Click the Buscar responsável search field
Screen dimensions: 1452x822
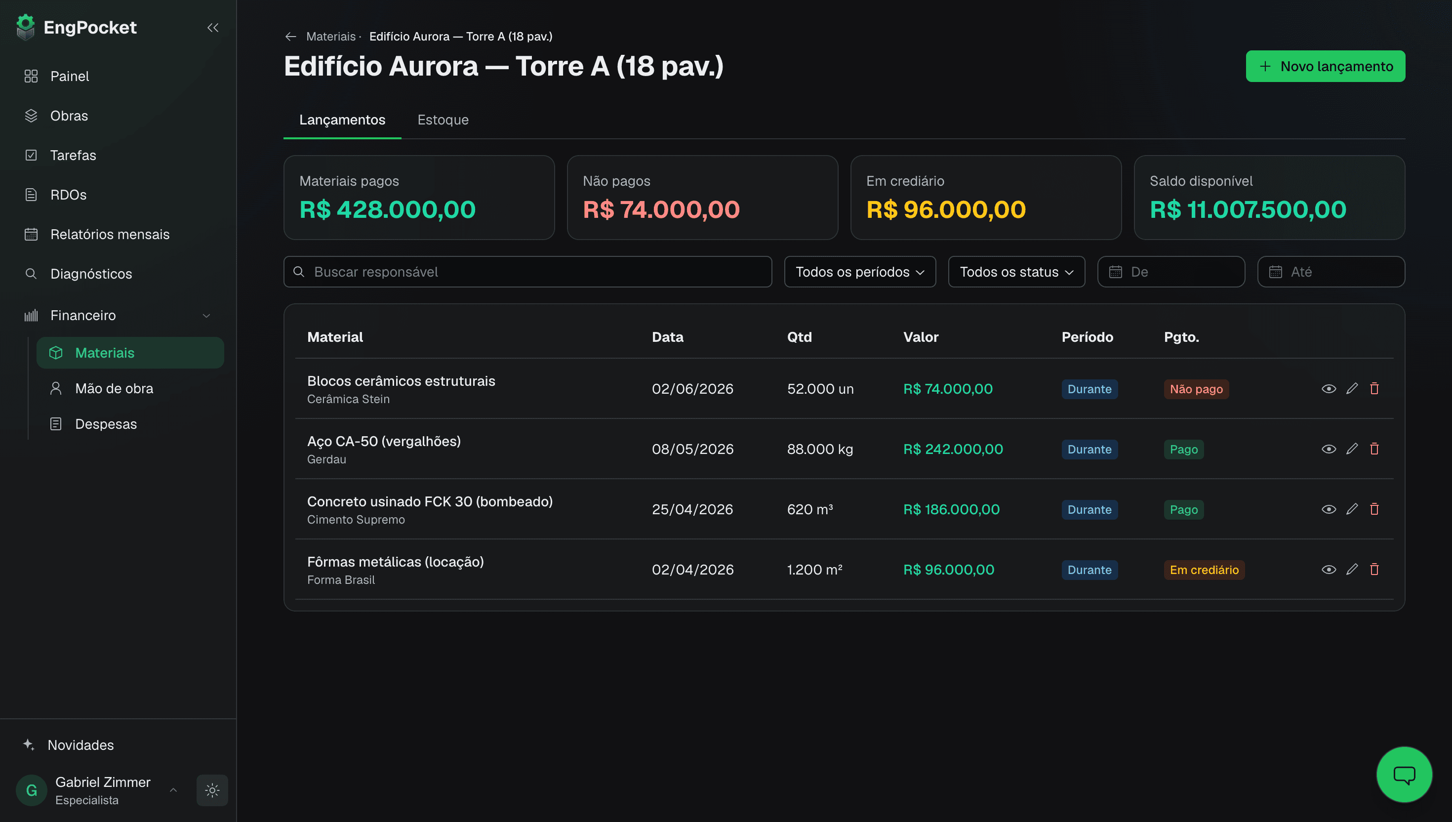(x=527, y=272)
